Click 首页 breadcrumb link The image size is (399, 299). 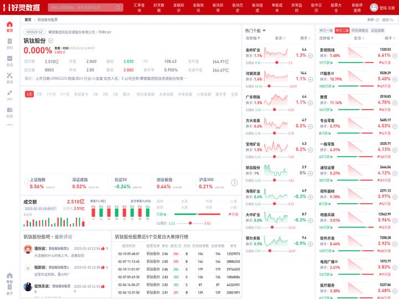28,19
